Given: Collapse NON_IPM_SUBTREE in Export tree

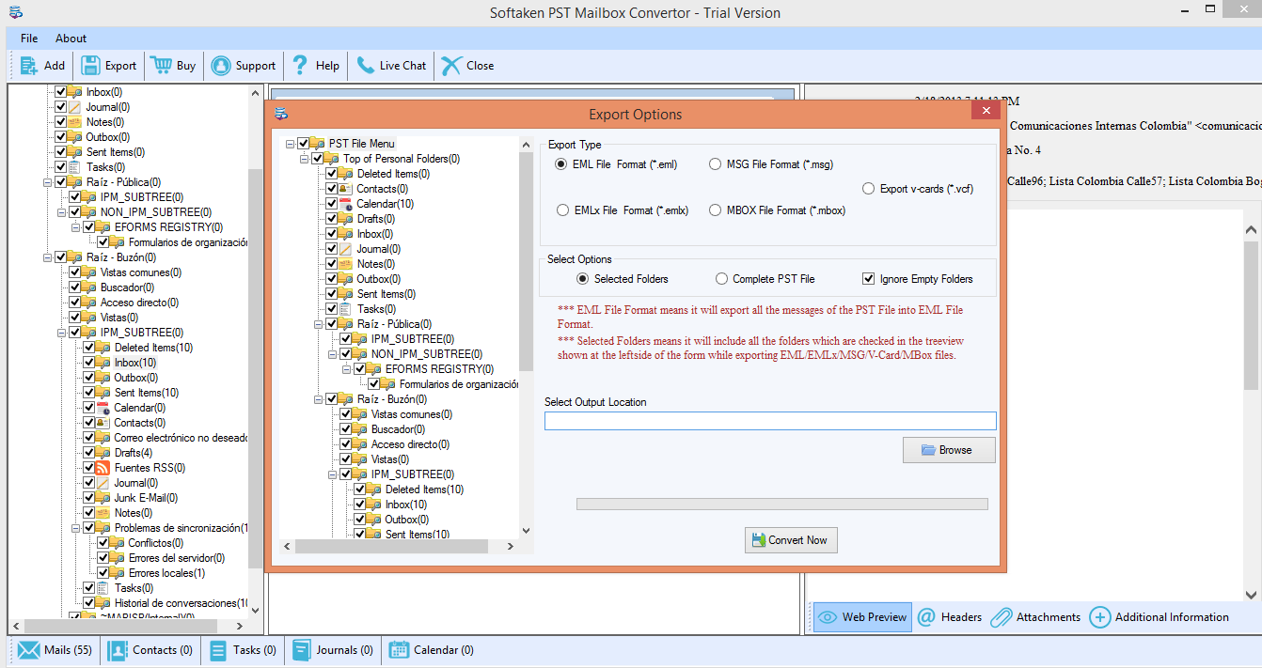Looking at the screenshot, I should pos(333,354).
